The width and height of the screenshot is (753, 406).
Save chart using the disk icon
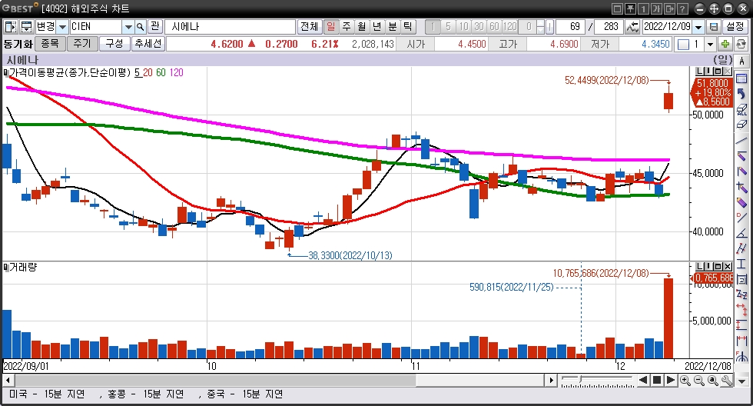click(714, 26)
